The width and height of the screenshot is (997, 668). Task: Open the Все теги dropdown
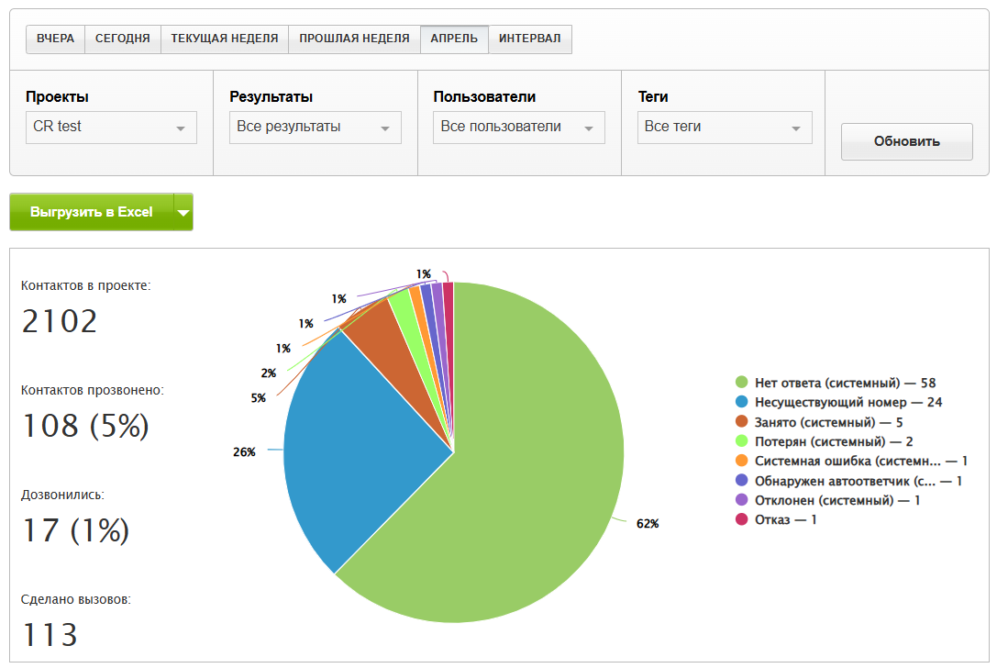click(725, 128)
